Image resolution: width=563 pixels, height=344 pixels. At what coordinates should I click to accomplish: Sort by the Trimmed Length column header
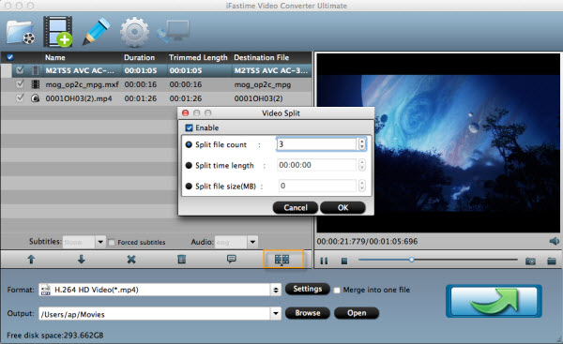[x=198, y=57]
